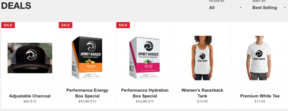This screenshot has width=288, height=111.
Task: Click the Premium White Tee title
Action: click(260, 96)
